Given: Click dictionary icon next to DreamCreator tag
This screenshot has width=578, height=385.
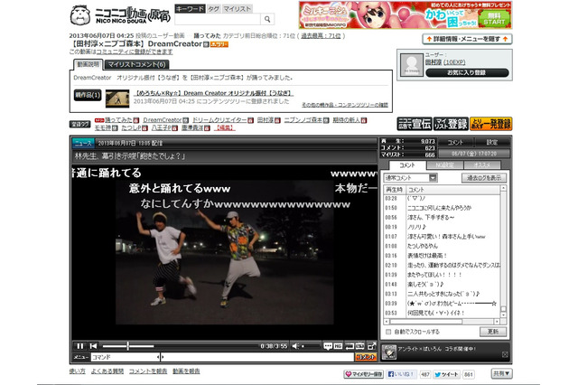Looking at the screenshot, I should [186, 120].
